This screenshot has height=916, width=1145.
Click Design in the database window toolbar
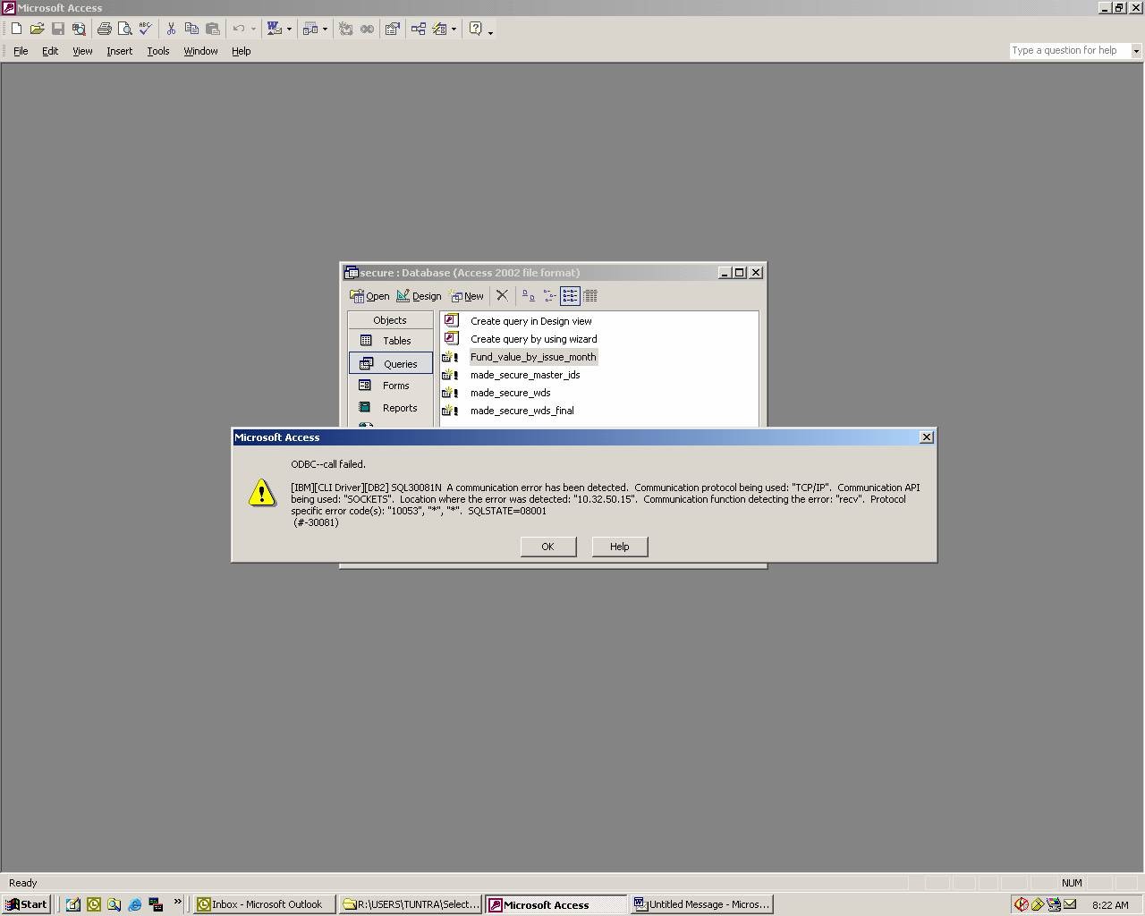(419, 296)
